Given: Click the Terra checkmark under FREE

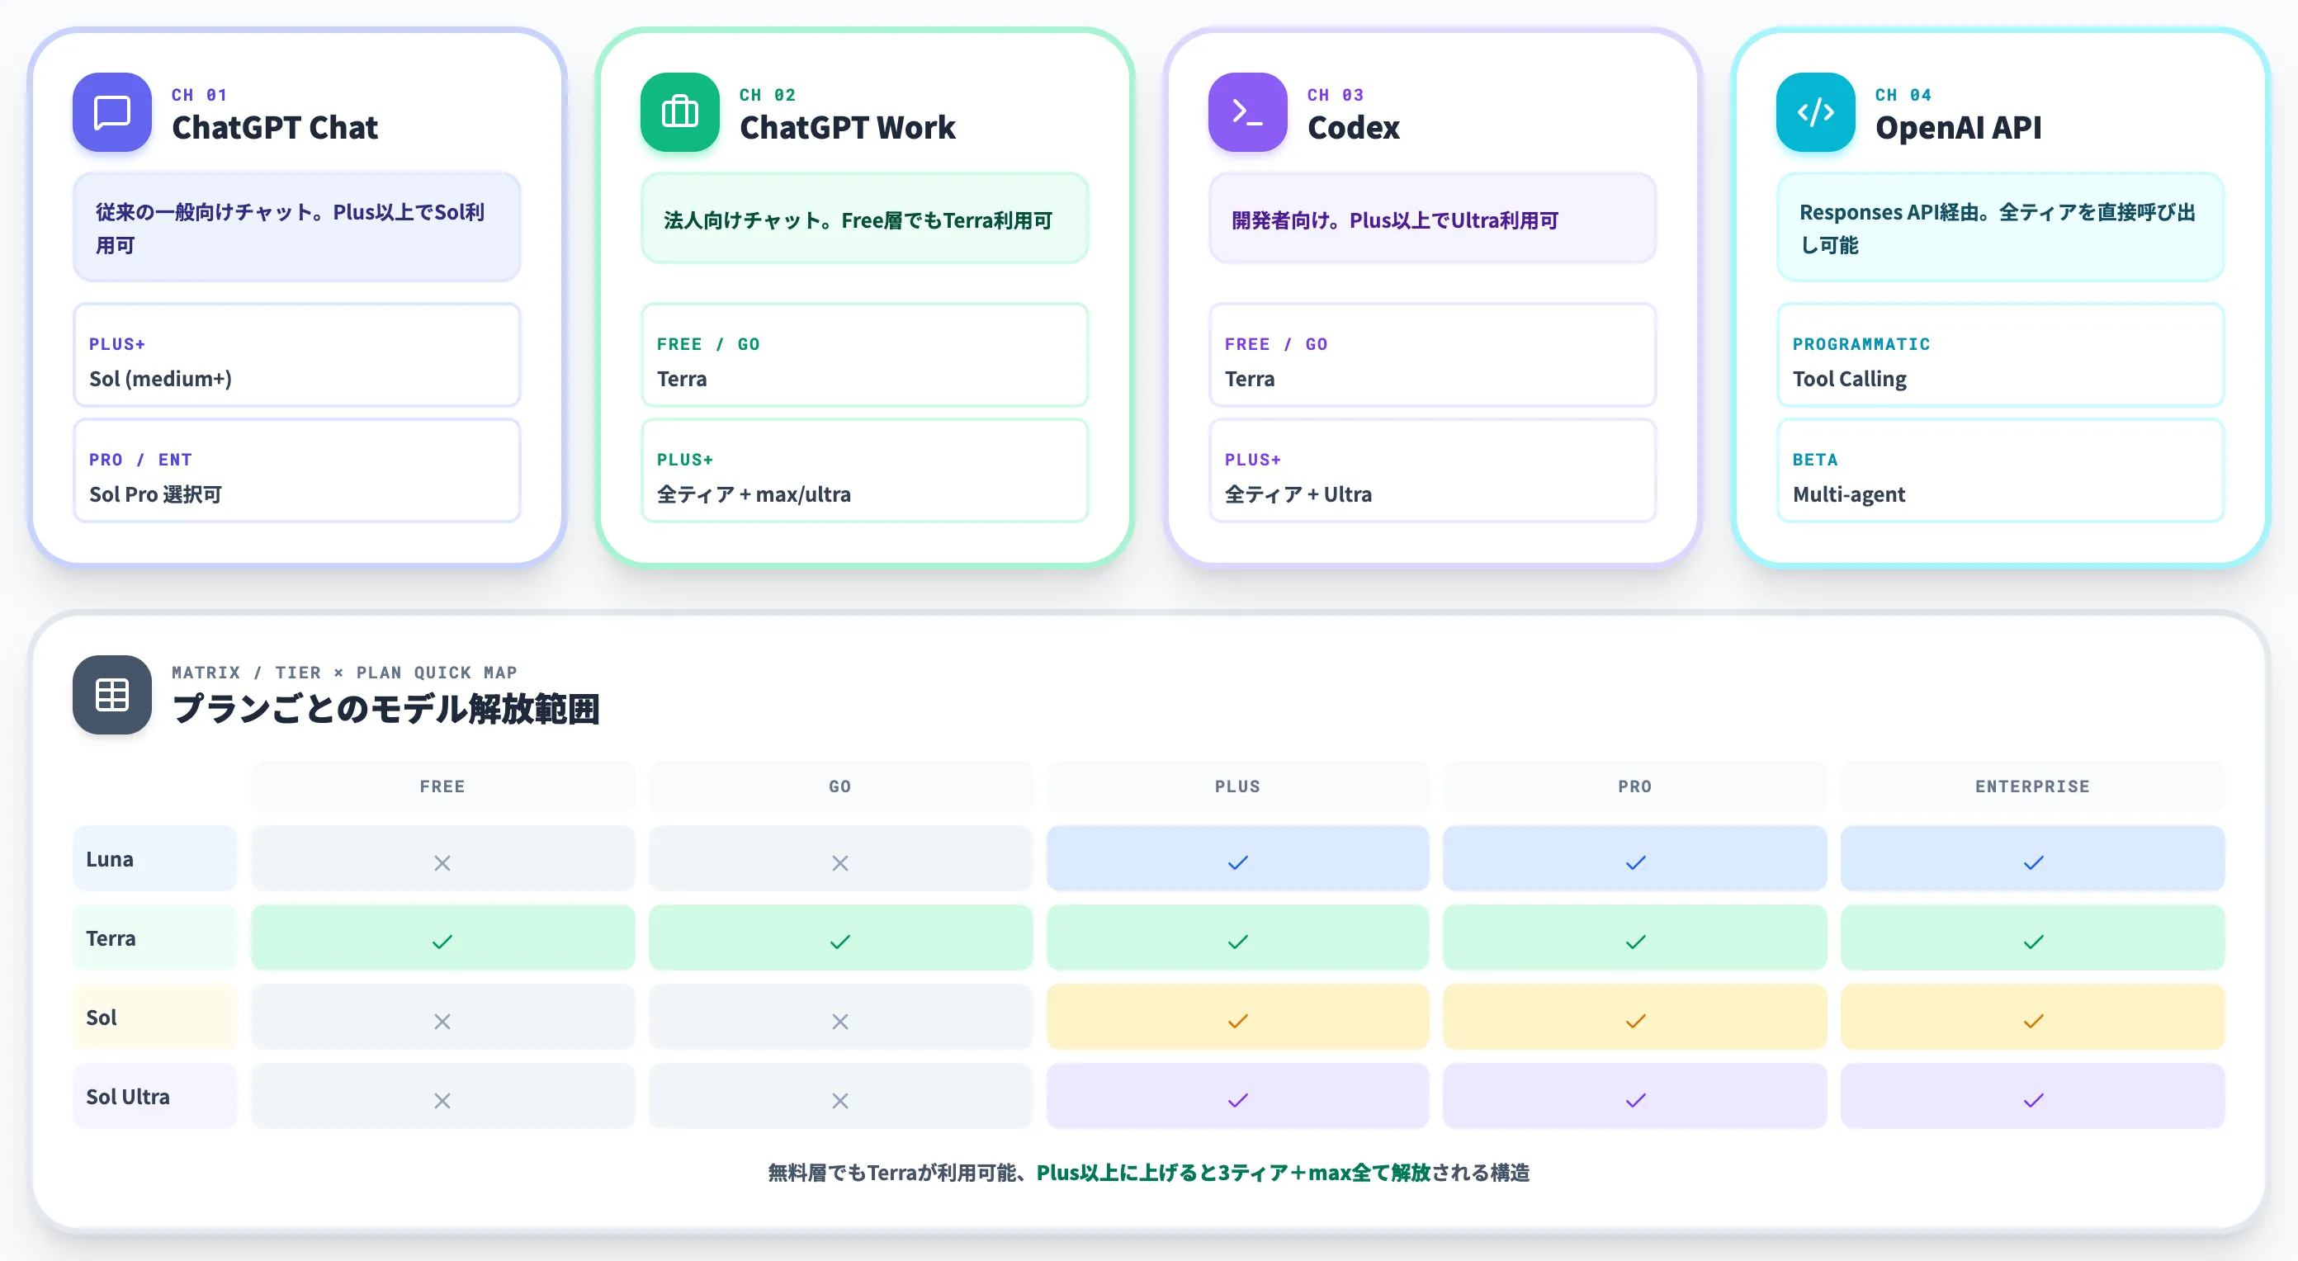Looking at the screenshot, I should (442, 942).
